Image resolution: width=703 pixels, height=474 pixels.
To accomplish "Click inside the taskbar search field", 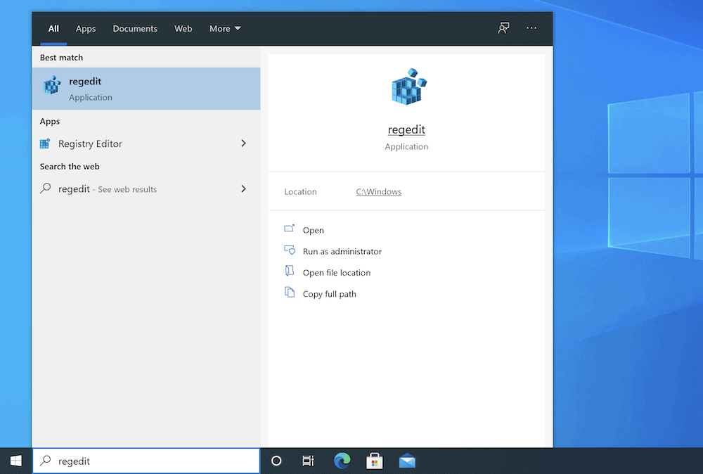I will 141,461.
